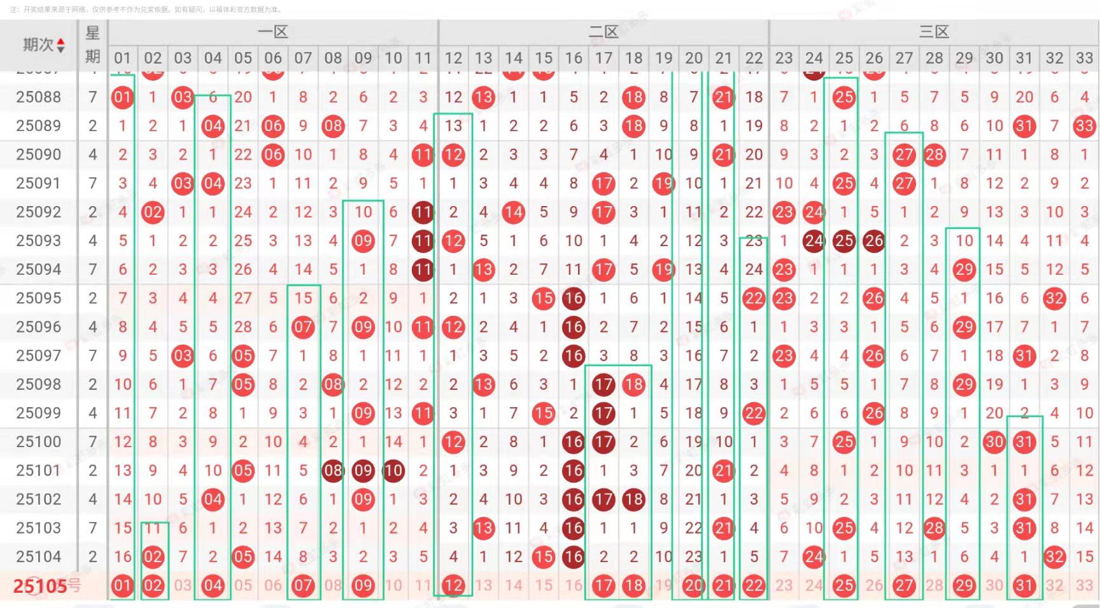The image size is (1100, 608).
Task: Click red ball 12 in row 25105
Action: click(x=453, y=585)
